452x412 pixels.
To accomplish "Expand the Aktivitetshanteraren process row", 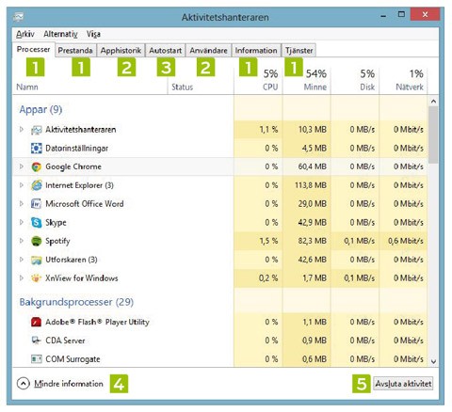I will click(22, 129).
